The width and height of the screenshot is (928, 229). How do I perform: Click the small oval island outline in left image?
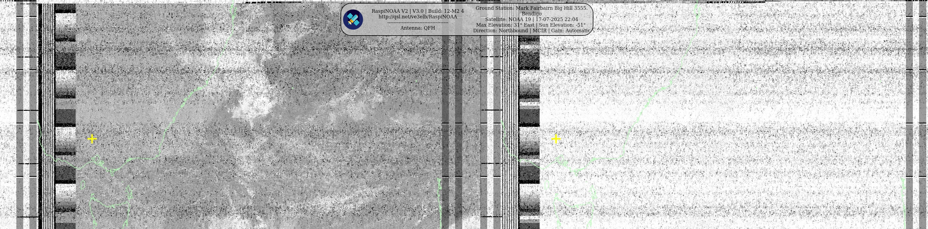(83, 185)
